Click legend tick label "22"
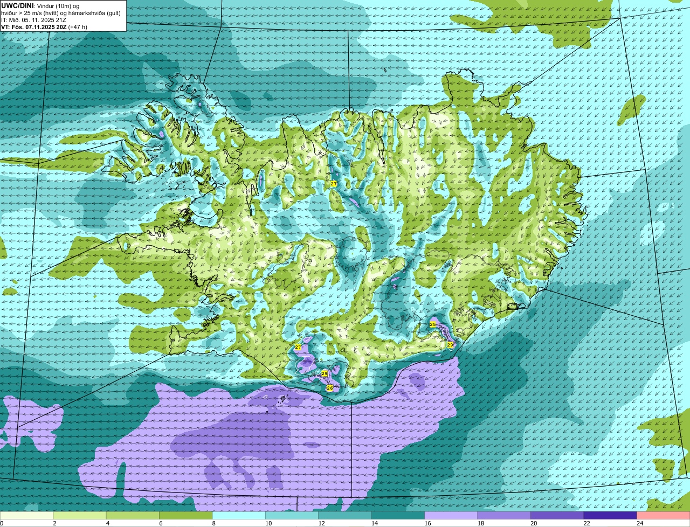Viewport: 690px width, 527px height. tap(586, 523)
